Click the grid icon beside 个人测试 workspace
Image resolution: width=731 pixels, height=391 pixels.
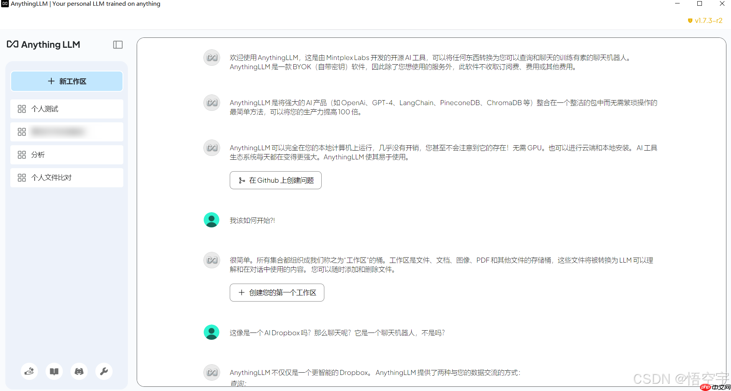tap(21, 109)
